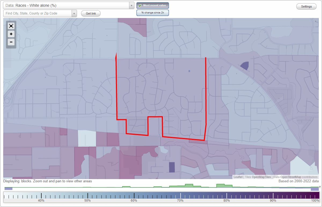Enable the % change since 2k data option
Viewport: 322px width, 207px height.
coord(152,12)
